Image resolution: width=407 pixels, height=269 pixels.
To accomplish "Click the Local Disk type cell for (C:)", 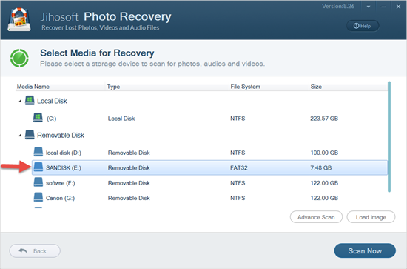I will tap(121, 119).
